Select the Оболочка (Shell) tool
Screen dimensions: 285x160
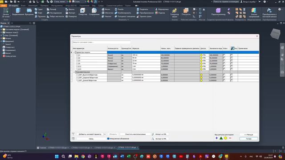pos(107,13)
